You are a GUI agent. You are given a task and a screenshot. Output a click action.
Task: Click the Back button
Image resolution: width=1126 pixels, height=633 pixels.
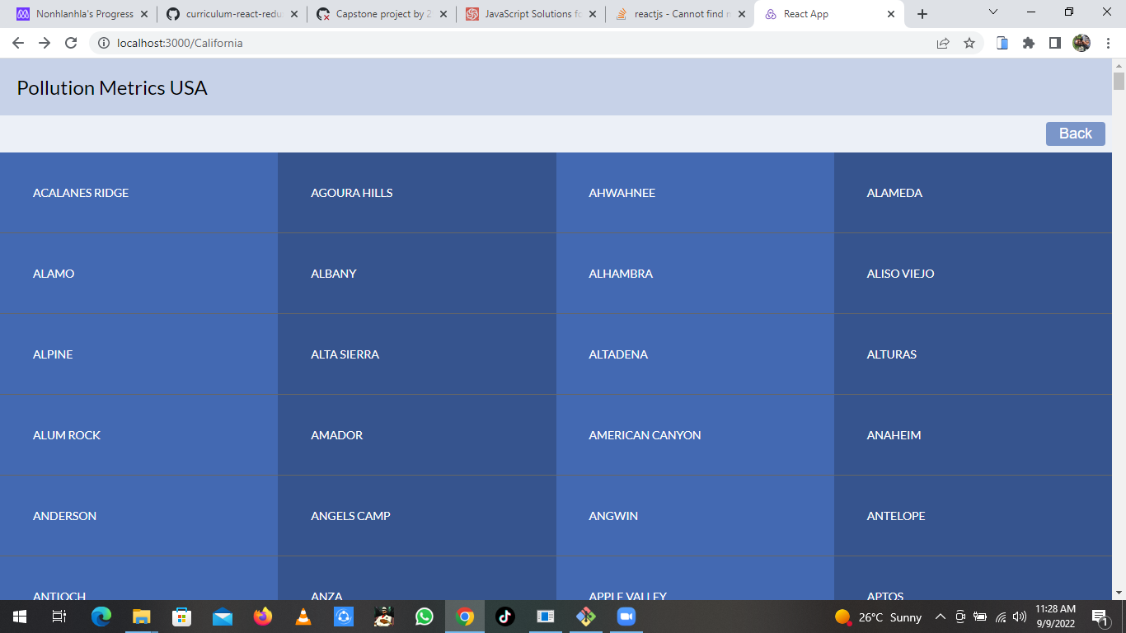coord(1076,134)
